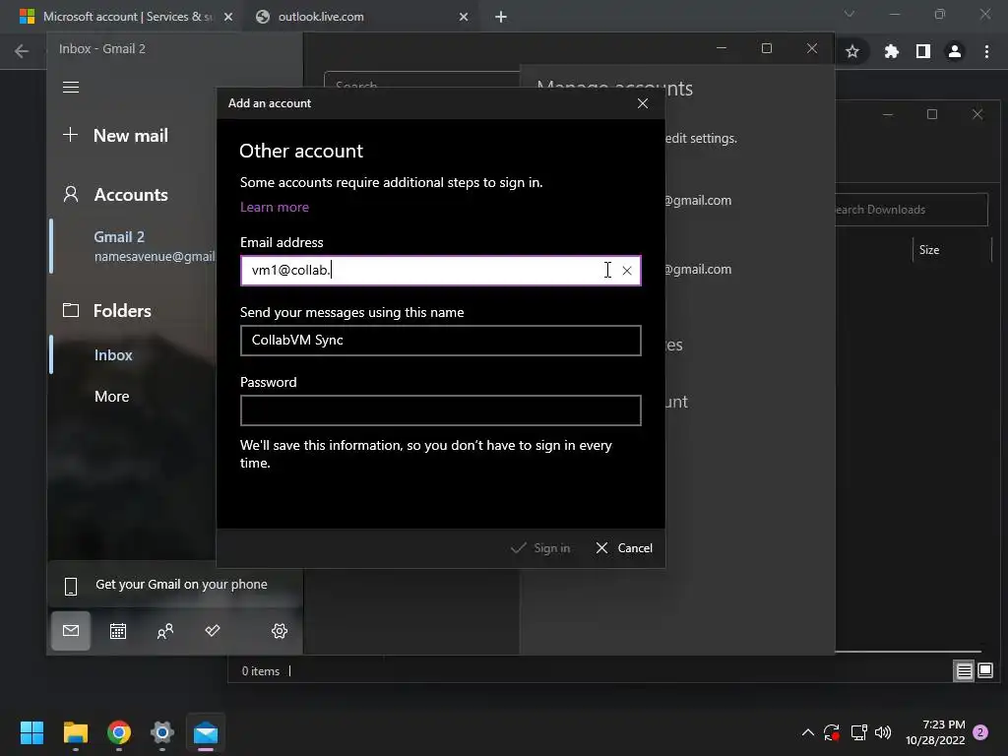The image size is (1008, 756).
Task: Close the Microsoft account tab
Action: pos(228,17)
